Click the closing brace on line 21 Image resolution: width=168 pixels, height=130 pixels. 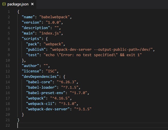pos(18,120)
